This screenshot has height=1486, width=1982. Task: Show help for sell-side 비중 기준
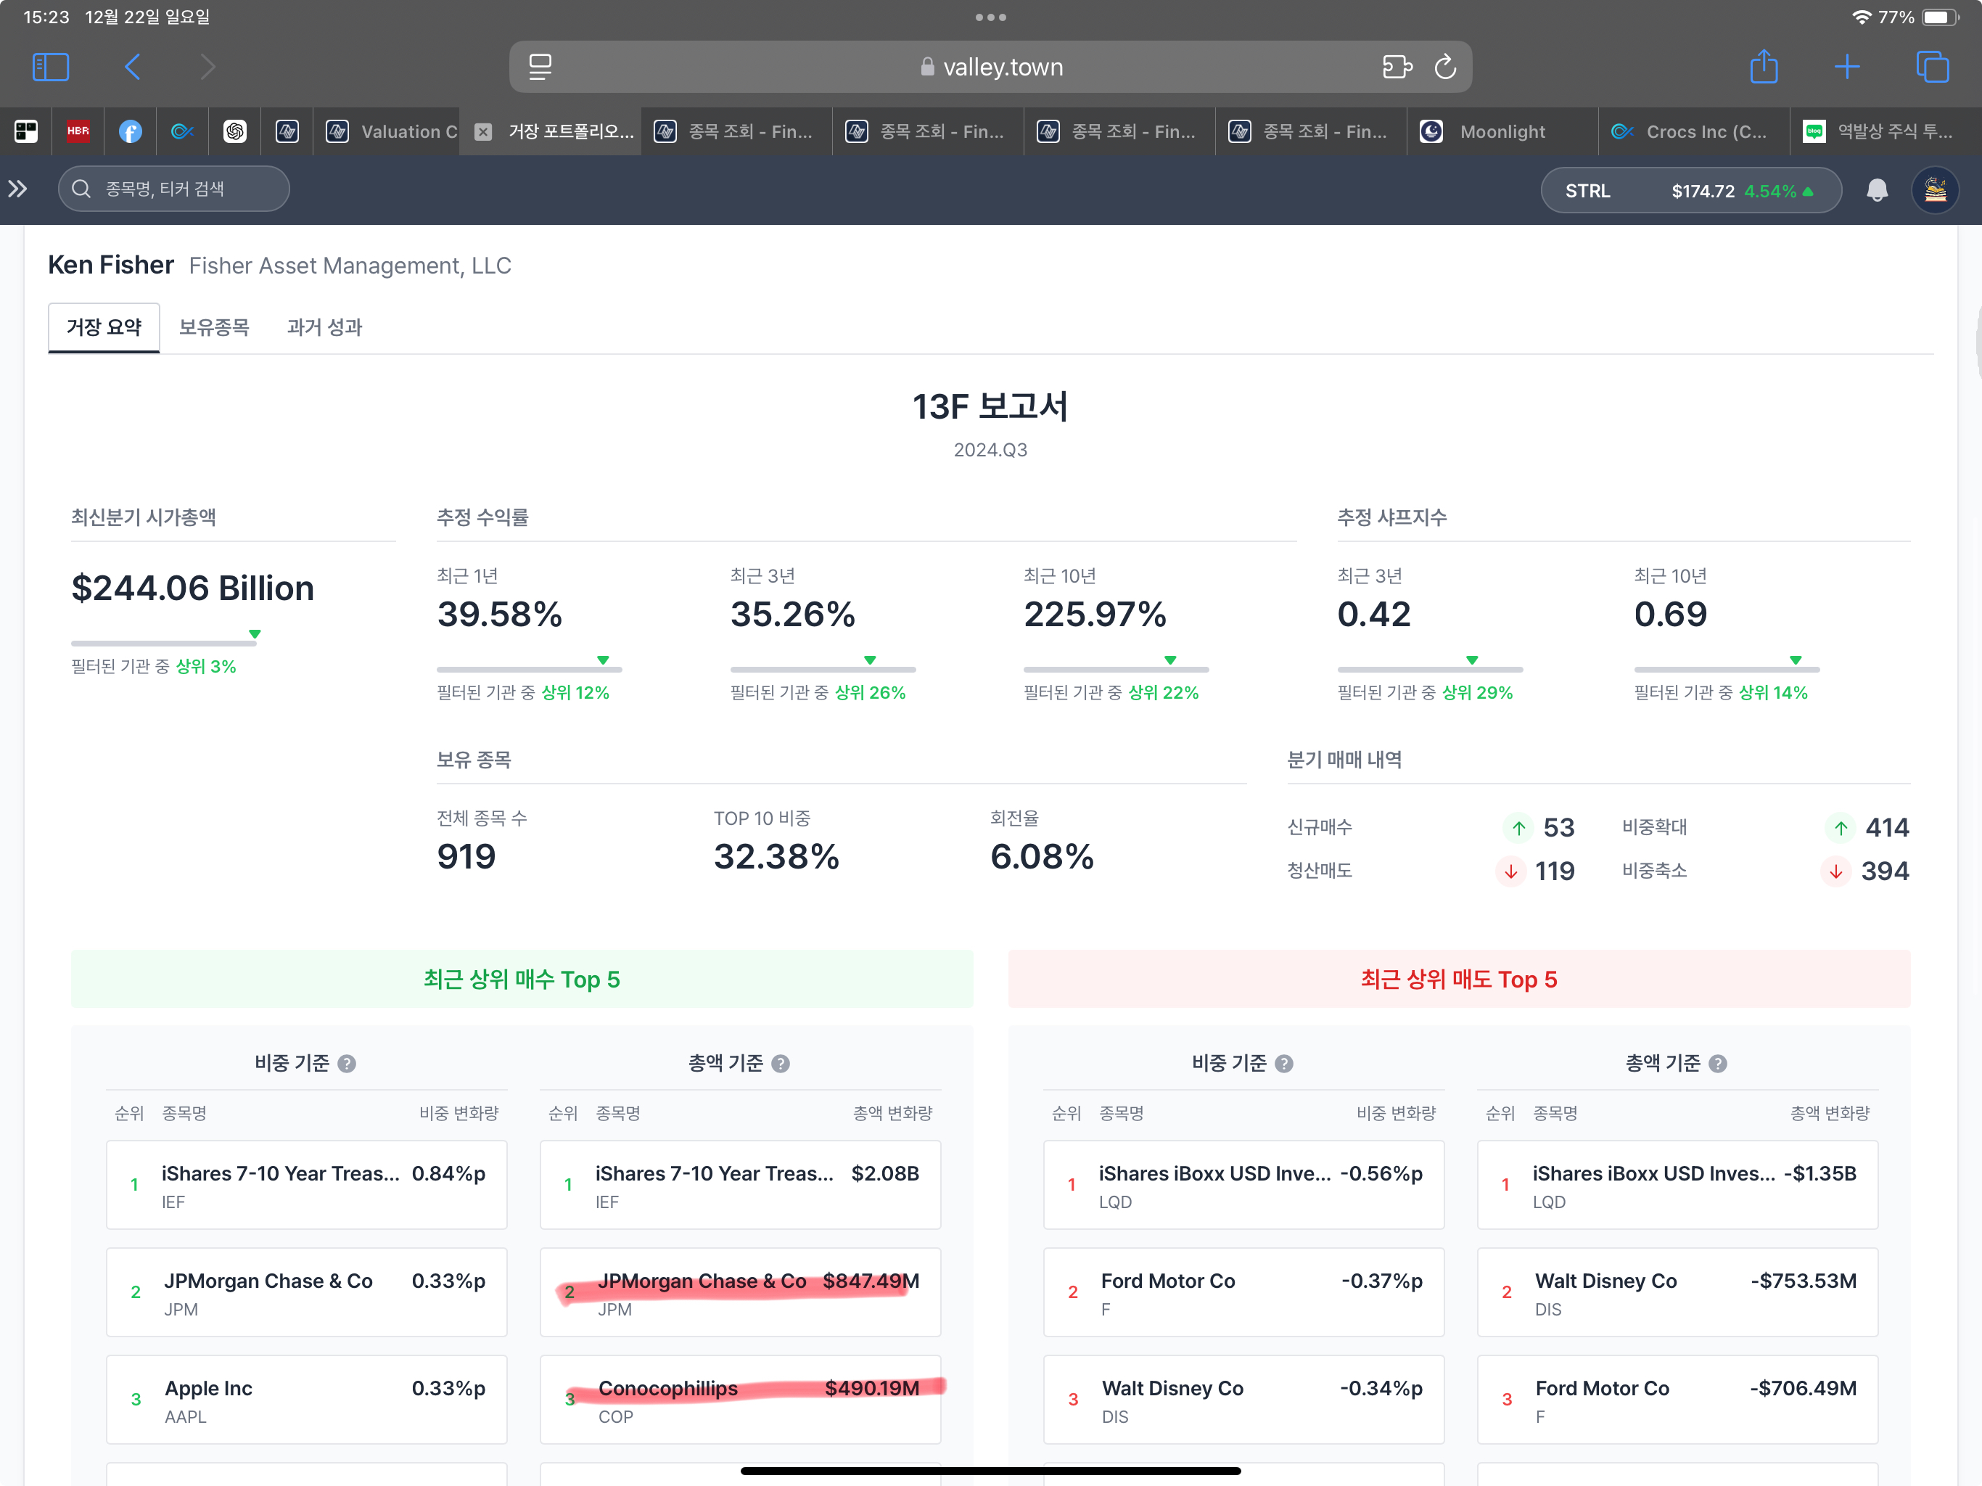1284,1063
